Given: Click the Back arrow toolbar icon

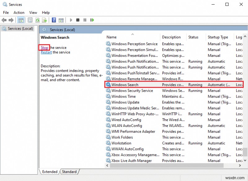Looking at the screenshot, I should tap(4, 20).
